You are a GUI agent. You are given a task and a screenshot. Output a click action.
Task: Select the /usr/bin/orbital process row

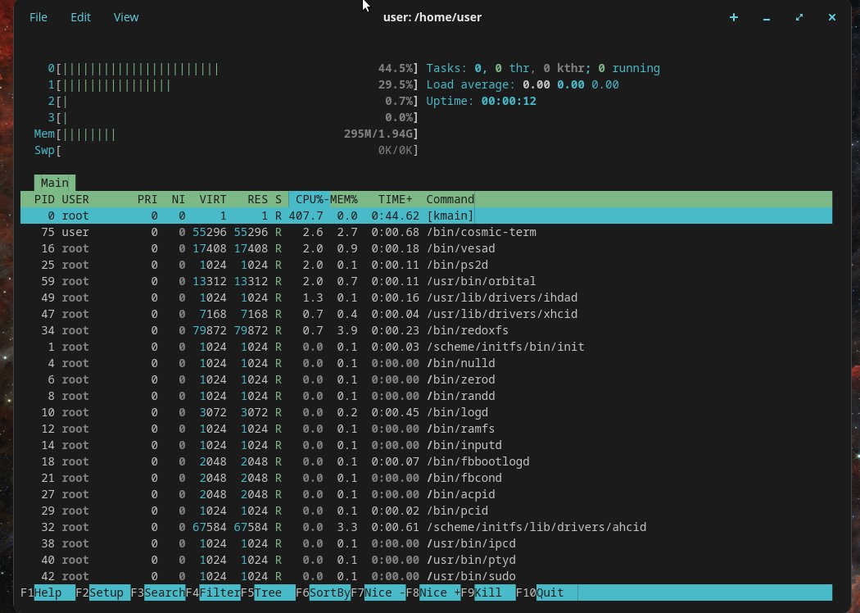tap(426, 281)
